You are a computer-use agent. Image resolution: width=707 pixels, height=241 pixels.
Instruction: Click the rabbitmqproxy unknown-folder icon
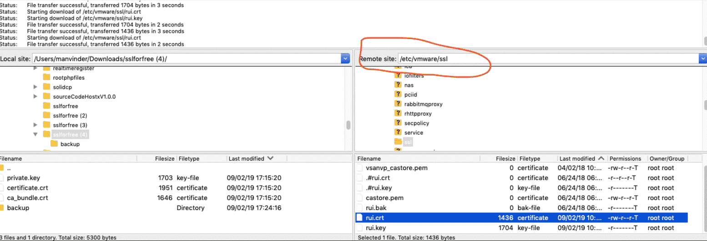[398, 104]
